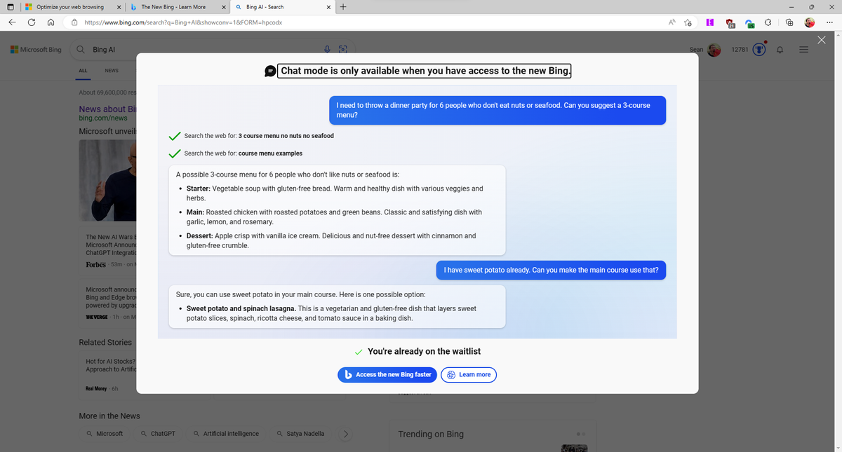Click the 12781 rewards points count
842x452 pixels.
click(x=740, y=50)
